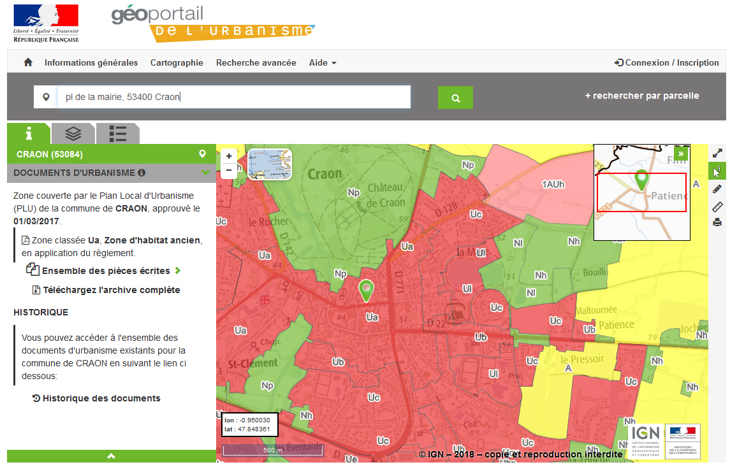The height and width of the screenshot is (467, 730).
Task: Click Téléchargez l'archive complète link
Action: click(111, 290)
